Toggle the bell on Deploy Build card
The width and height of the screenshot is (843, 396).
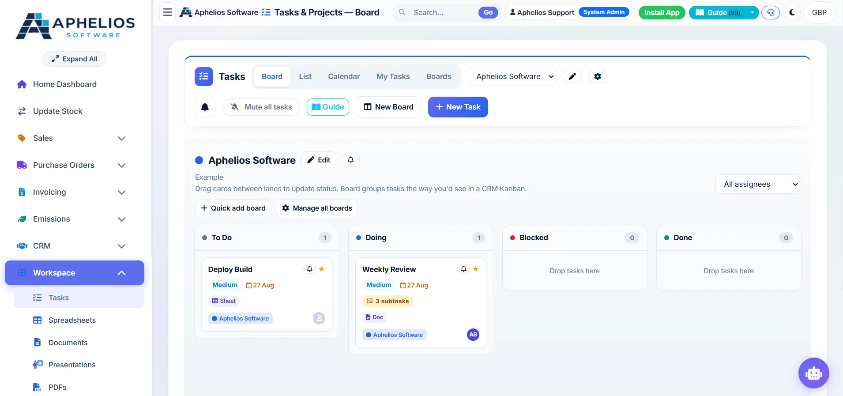click(309, 269)
